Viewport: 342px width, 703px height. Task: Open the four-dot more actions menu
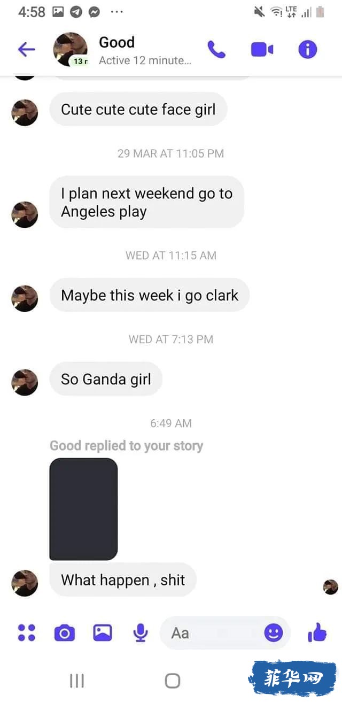coord(27,633)
